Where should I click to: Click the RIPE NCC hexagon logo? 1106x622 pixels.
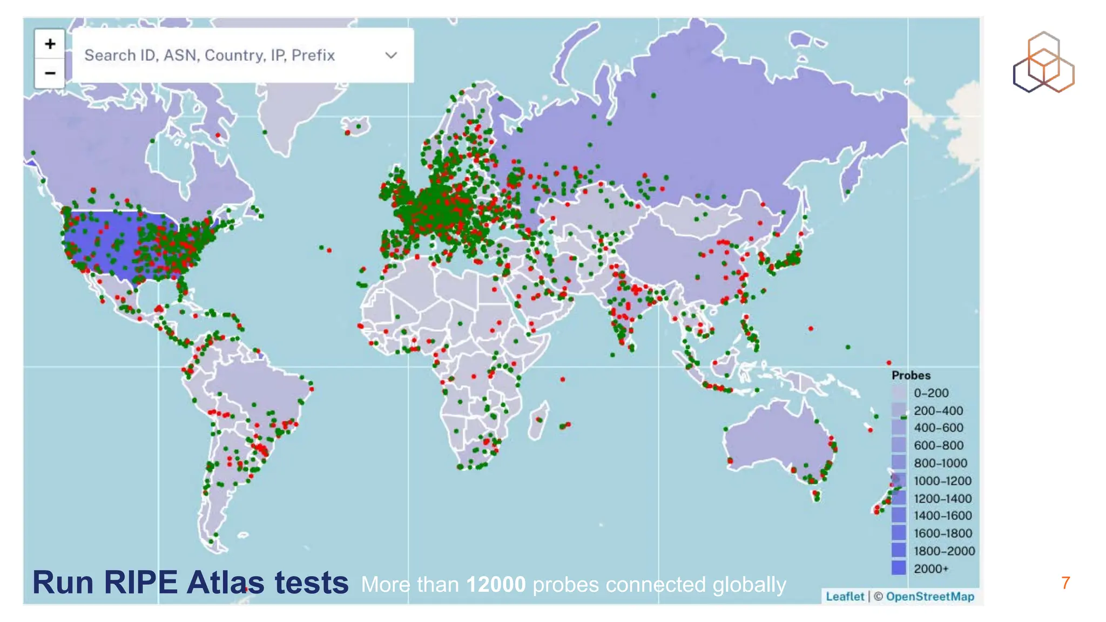(x=1043, y=62)
